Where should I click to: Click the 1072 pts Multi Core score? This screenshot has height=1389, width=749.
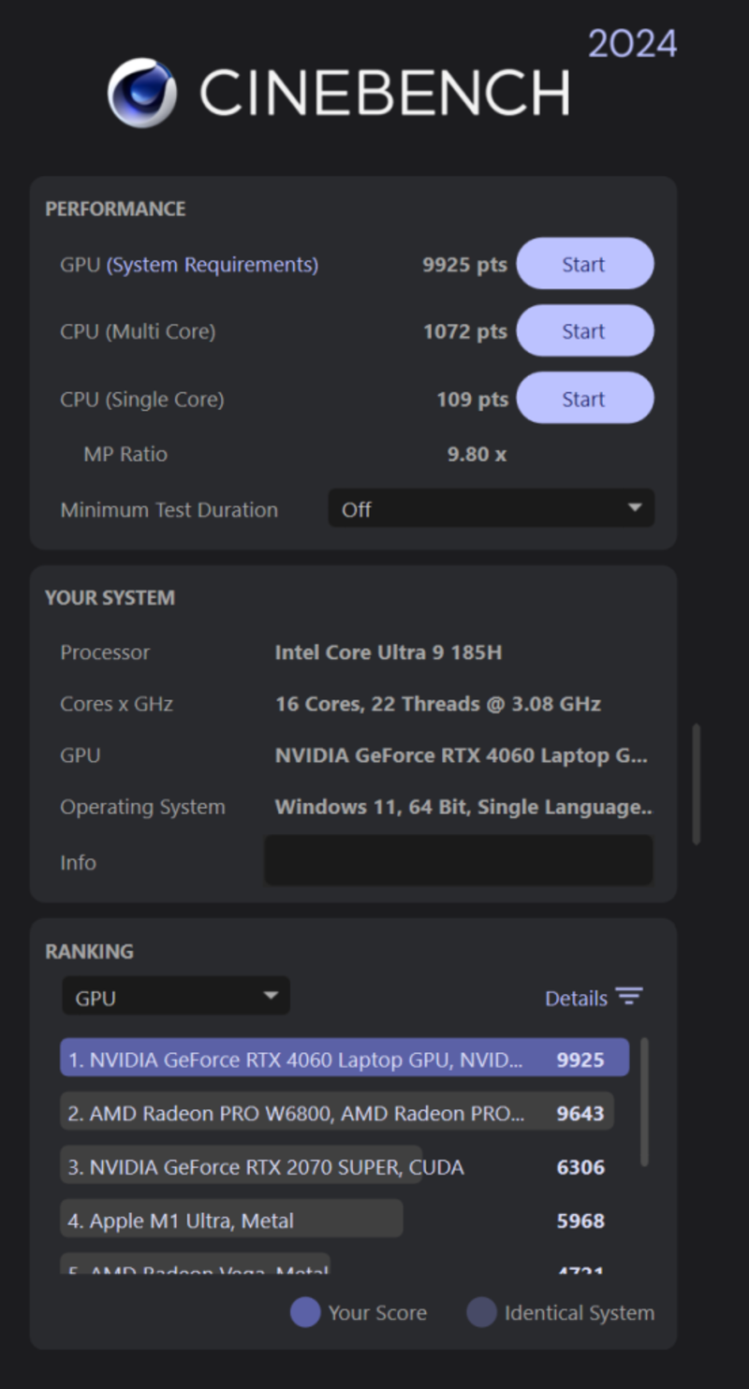coord(464,331)
